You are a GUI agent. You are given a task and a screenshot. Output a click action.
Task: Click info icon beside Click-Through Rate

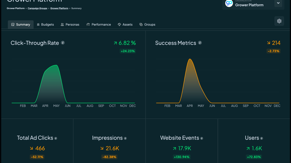pos(63,43)
